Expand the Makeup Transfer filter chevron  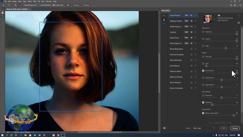(x=196, y=21)
